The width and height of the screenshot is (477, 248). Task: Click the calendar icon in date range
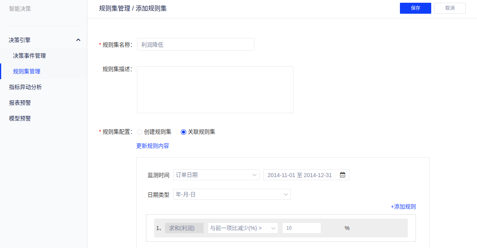(342, 175)
